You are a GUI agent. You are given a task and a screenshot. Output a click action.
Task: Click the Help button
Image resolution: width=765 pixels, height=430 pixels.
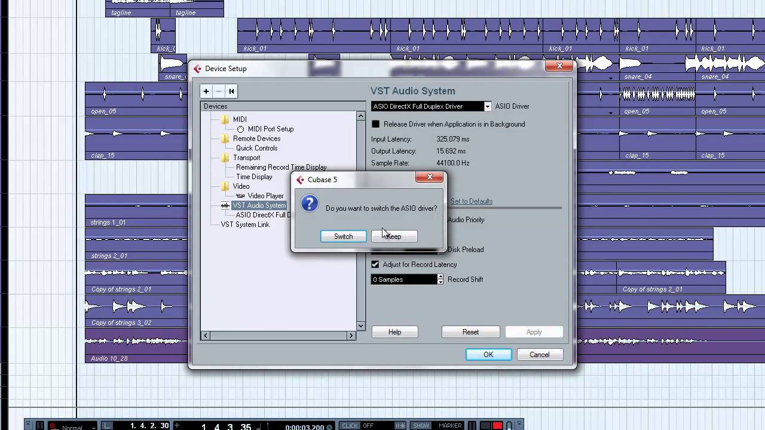[x=394, y=332]
